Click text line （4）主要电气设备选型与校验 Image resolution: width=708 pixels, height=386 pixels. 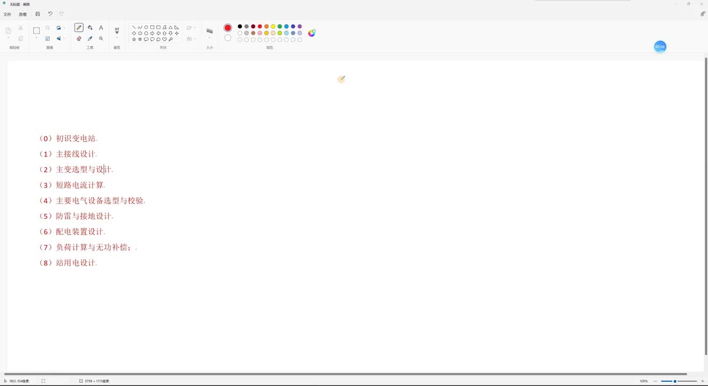point(91,201)
